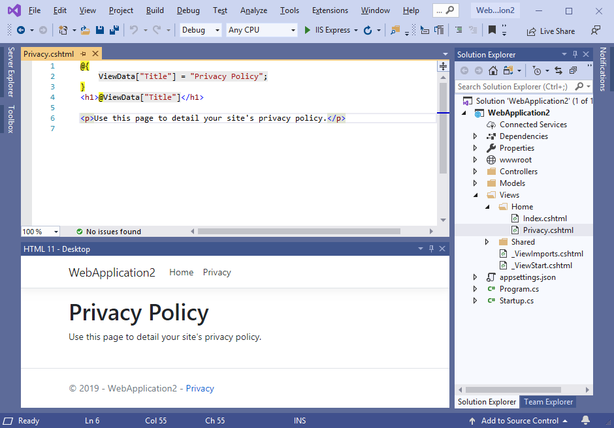Image resolution: width=614 pixels, height=428 pixels.
Task: Click the bookmark icon in the toolbar
Action: 492,30
